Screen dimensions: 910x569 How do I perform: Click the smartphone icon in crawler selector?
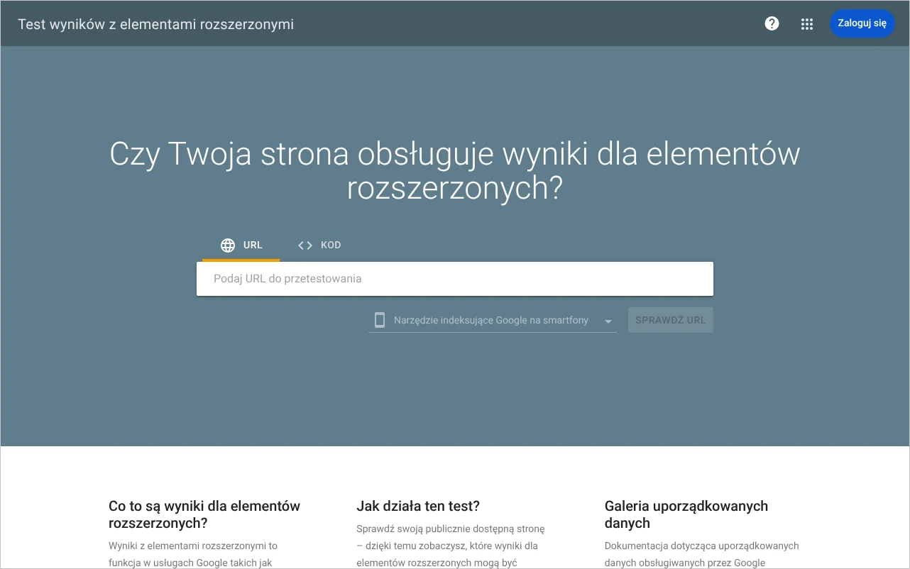point(380,320)
